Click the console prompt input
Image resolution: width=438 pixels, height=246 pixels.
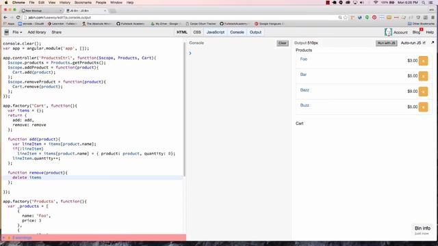tap(240, 53)
